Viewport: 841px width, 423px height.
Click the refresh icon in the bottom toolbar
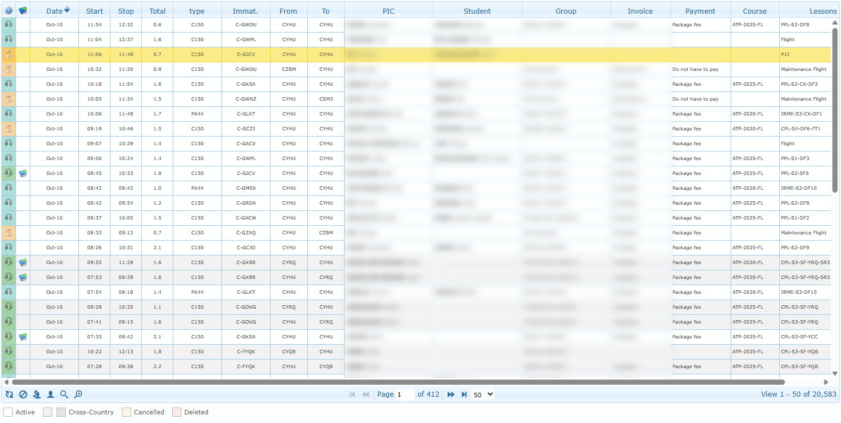(x=9, y=394)
